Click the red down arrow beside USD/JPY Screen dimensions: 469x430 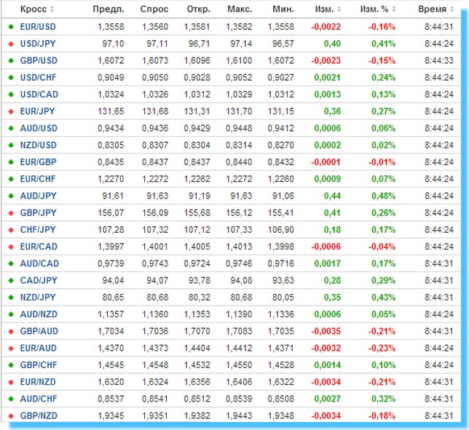11,44
